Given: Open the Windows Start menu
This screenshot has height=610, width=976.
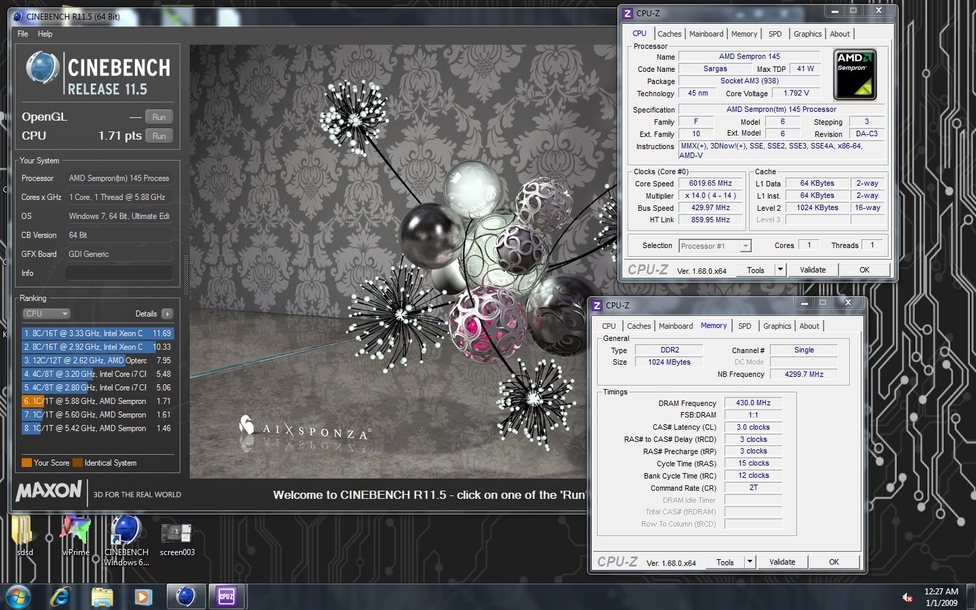Looking at the screenshot, I should [18, 596].
